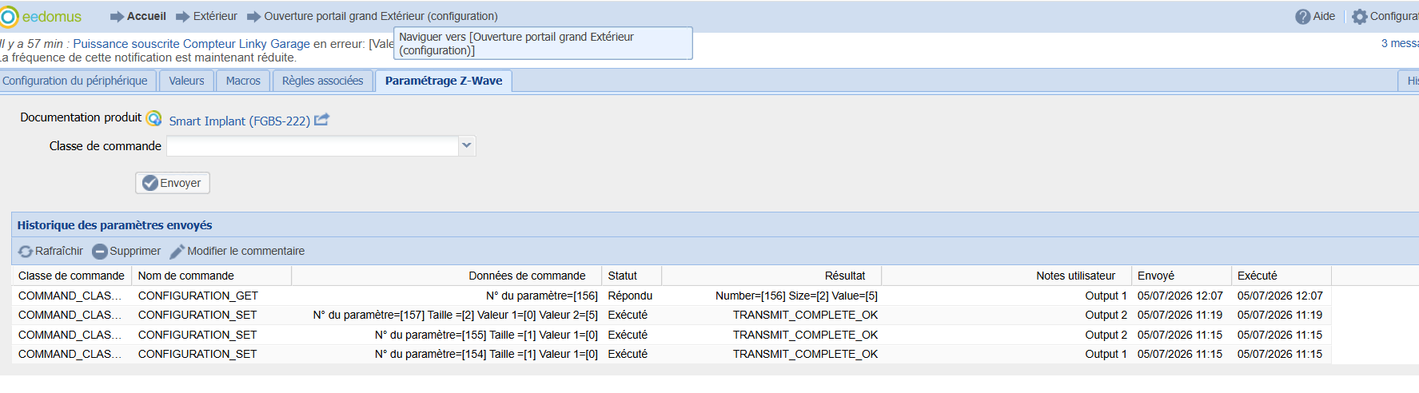Viewport: 1419px width, 393px height.
Task: Expand the Classe de commande dropdown arrow
Action: (x=467, y=146)
